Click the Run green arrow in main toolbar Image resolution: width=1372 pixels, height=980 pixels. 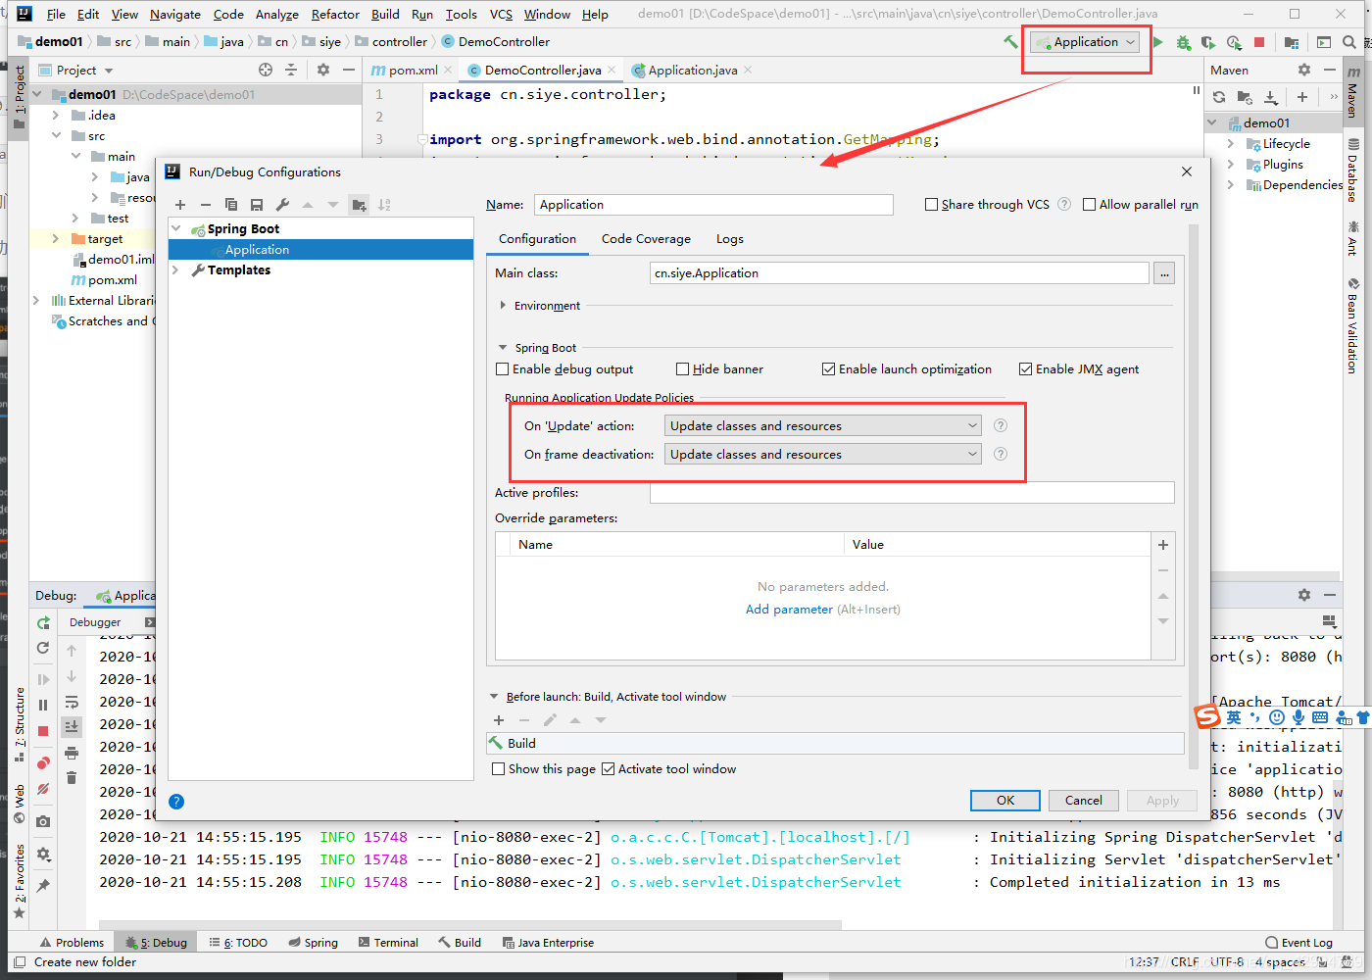click(x=1158, y=42)
